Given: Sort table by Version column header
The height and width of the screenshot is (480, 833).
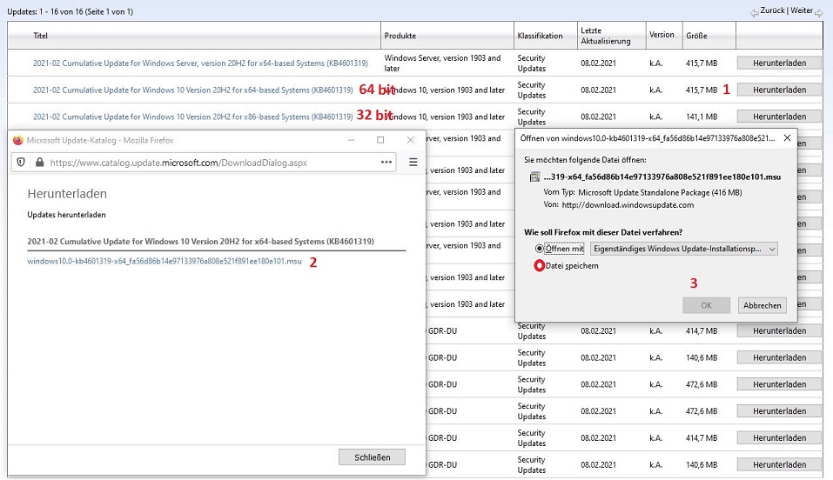Looking at the screenshot, I should point(662,35).
